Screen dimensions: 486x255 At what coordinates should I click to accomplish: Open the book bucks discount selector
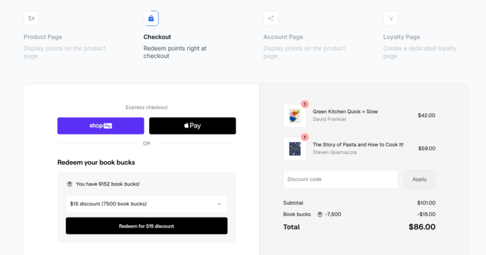(x=147, y=204)
